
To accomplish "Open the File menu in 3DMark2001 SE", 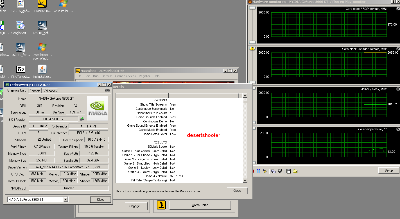I will (79, 76).
